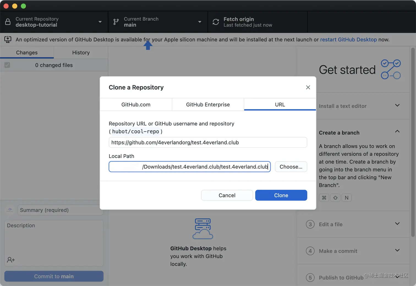
Task: Click the '0 changed files' label
Action: 54,65
